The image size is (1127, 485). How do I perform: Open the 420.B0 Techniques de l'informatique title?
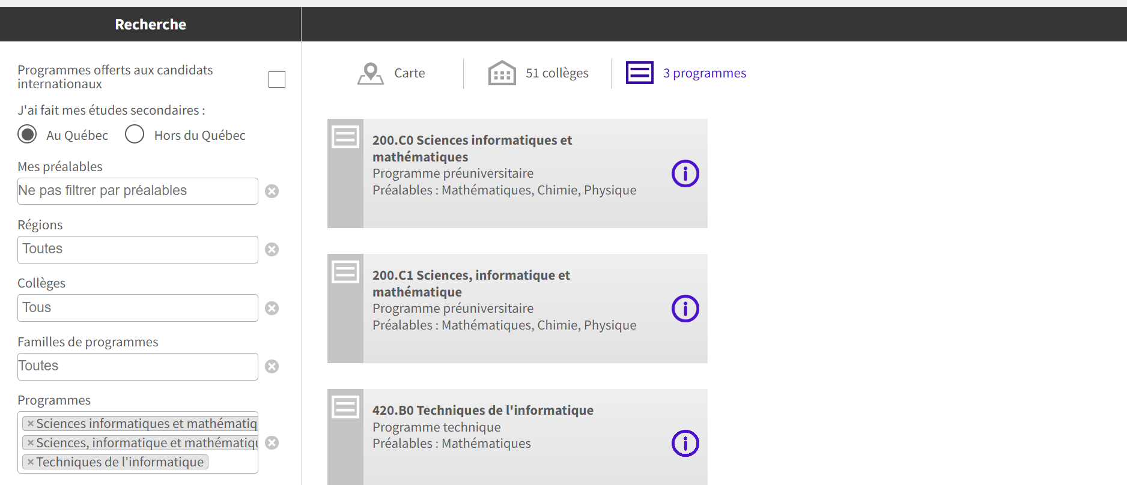[482, 410]
